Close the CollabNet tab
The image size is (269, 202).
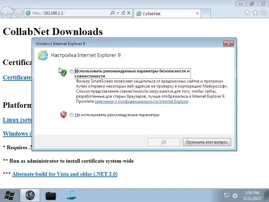pyautogui.click(x=197, y=13)
